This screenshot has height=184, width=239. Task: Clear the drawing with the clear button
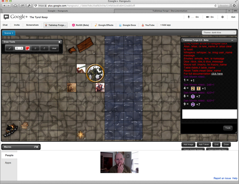pos(54,48)
